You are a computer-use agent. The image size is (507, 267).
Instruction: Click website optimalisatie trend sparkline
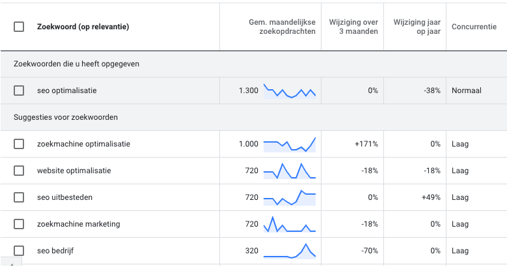[x=290, y=171]
